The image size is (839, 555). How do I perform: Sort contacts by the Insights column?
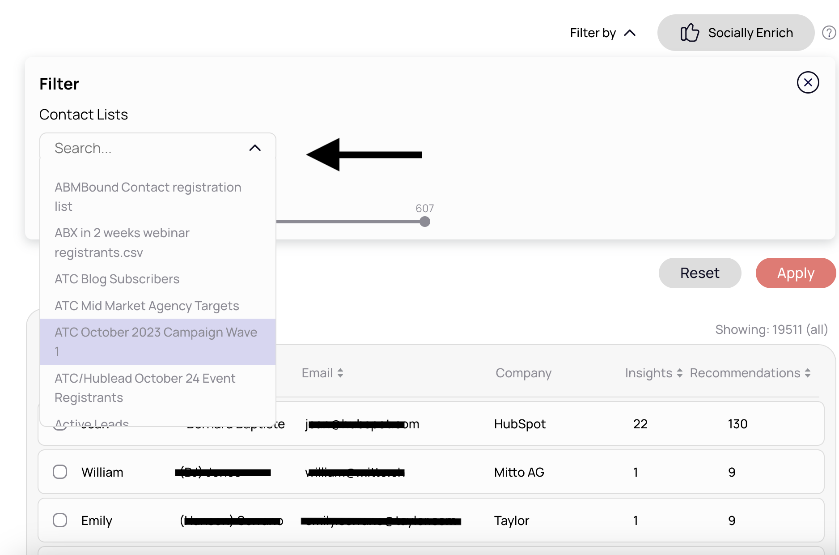point(679,372)
